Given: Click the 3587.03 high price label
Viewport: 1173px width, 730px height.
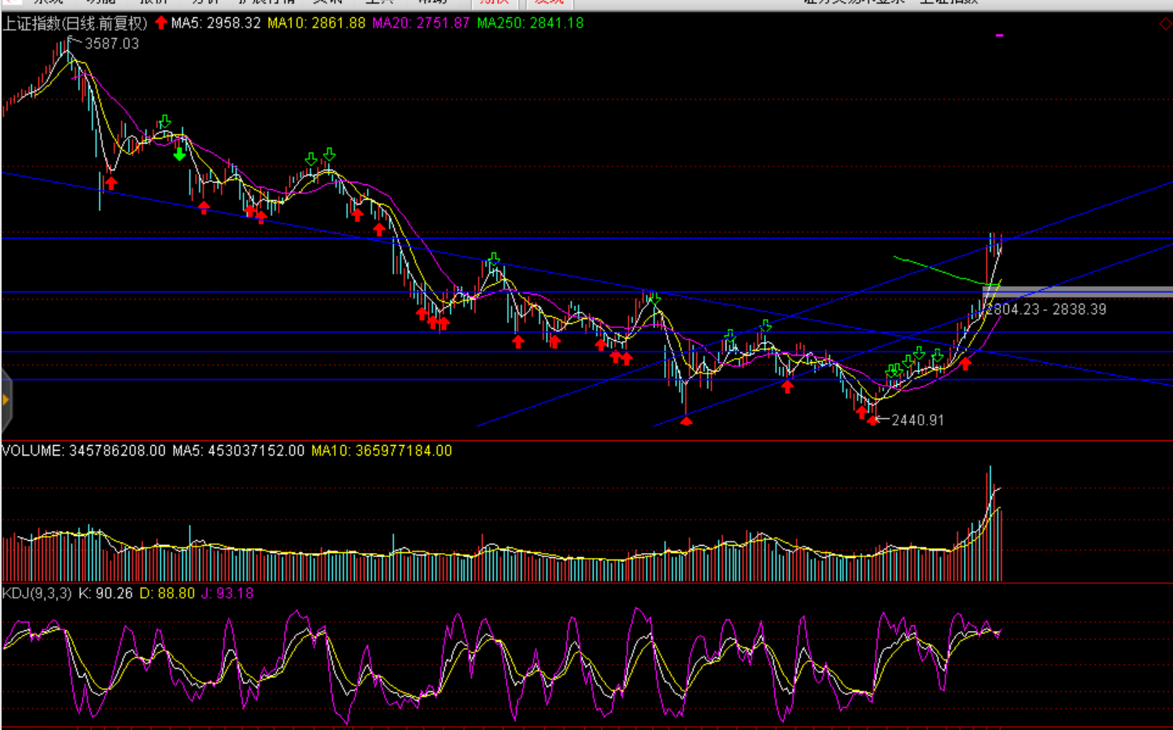Looking at the screenshot, I should click(112, 44).
